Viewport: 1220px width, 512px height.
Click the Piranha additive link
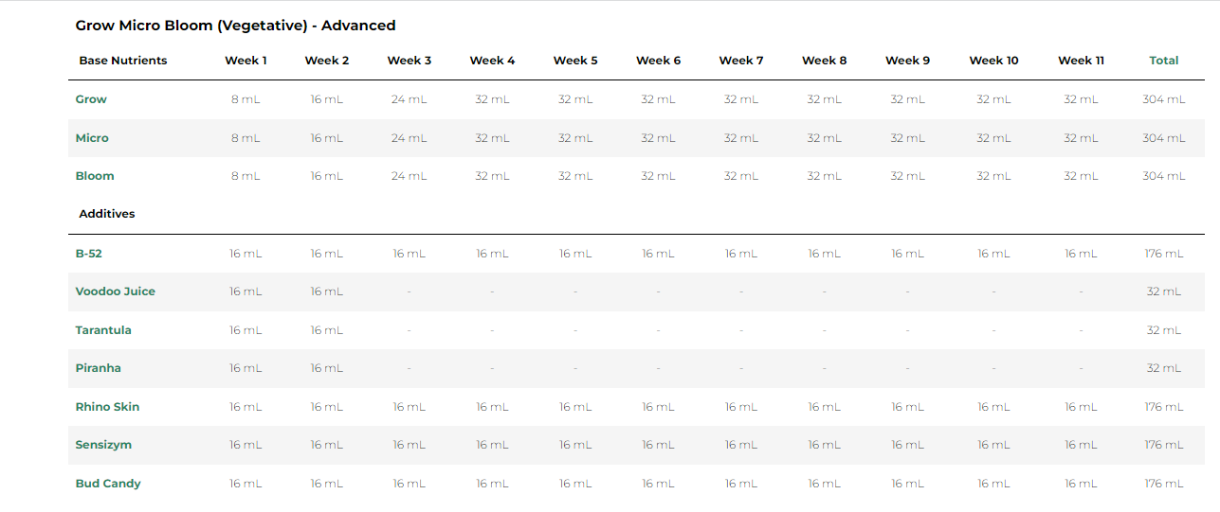[99, 368]
